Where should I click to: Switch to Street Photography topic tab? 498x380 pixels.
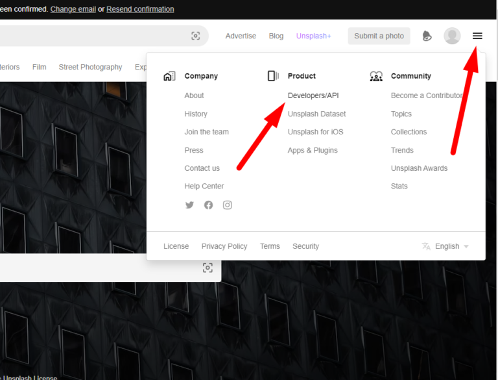tap(90, 67)
